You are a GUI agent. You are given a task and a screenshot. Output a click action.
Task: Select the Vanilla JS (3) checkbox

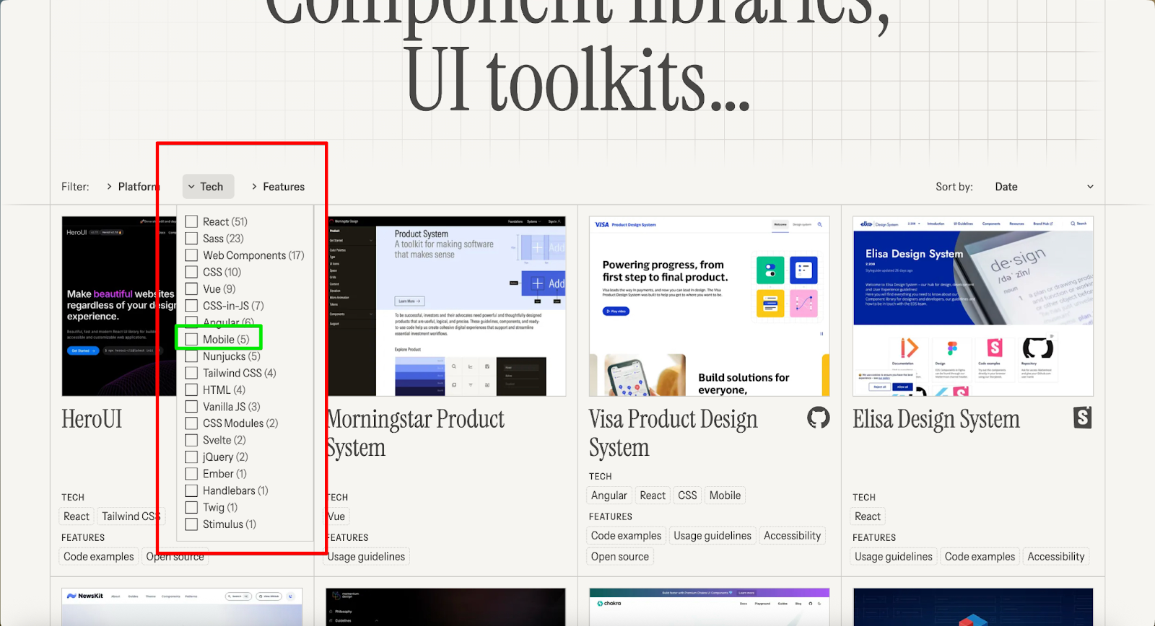191,407
